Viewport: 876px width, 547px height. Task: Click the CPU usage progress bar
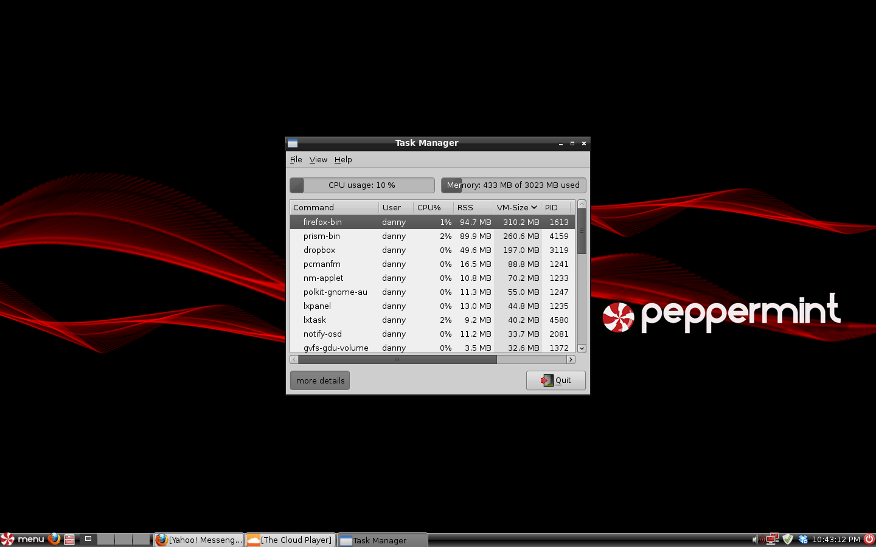pos(362,185)
